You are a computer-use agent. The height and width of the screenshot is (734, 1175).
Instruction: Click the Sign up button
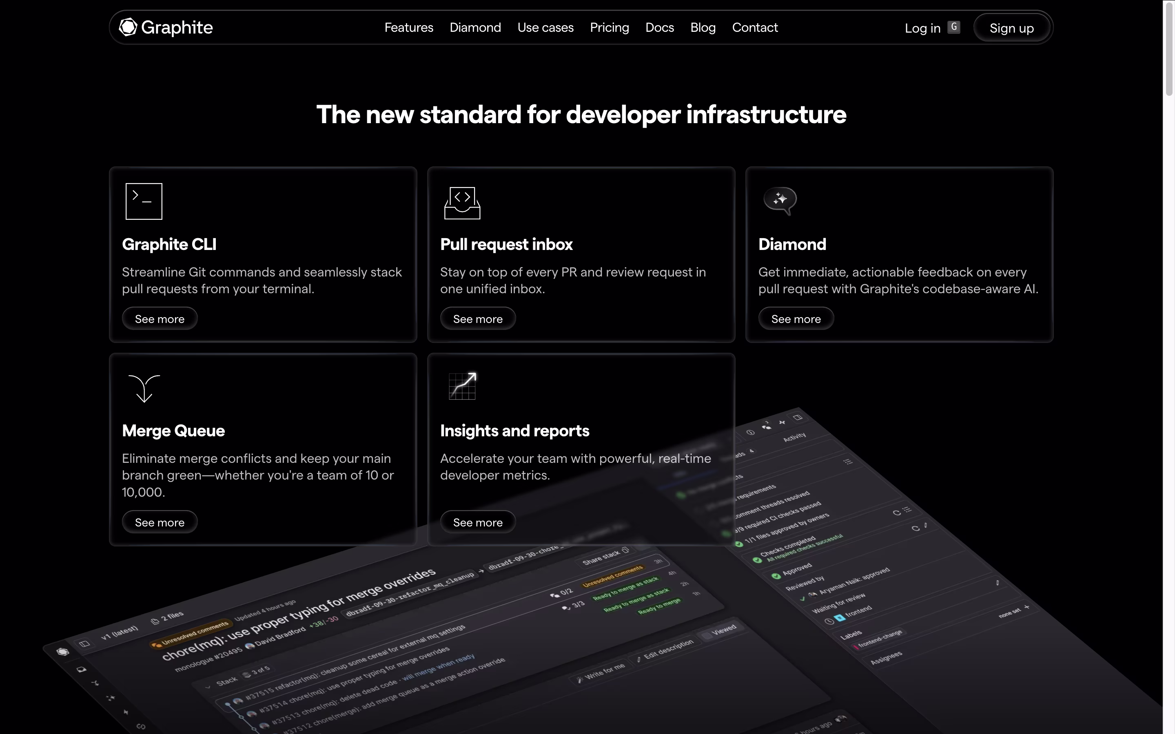pyautogui.click(x=1012, y=28)
